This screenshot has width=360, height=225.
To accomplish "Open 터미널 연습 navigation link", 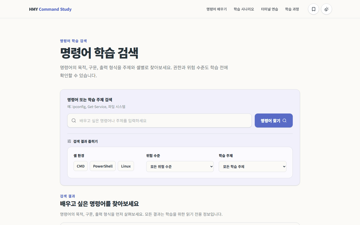I will [269, 9].
